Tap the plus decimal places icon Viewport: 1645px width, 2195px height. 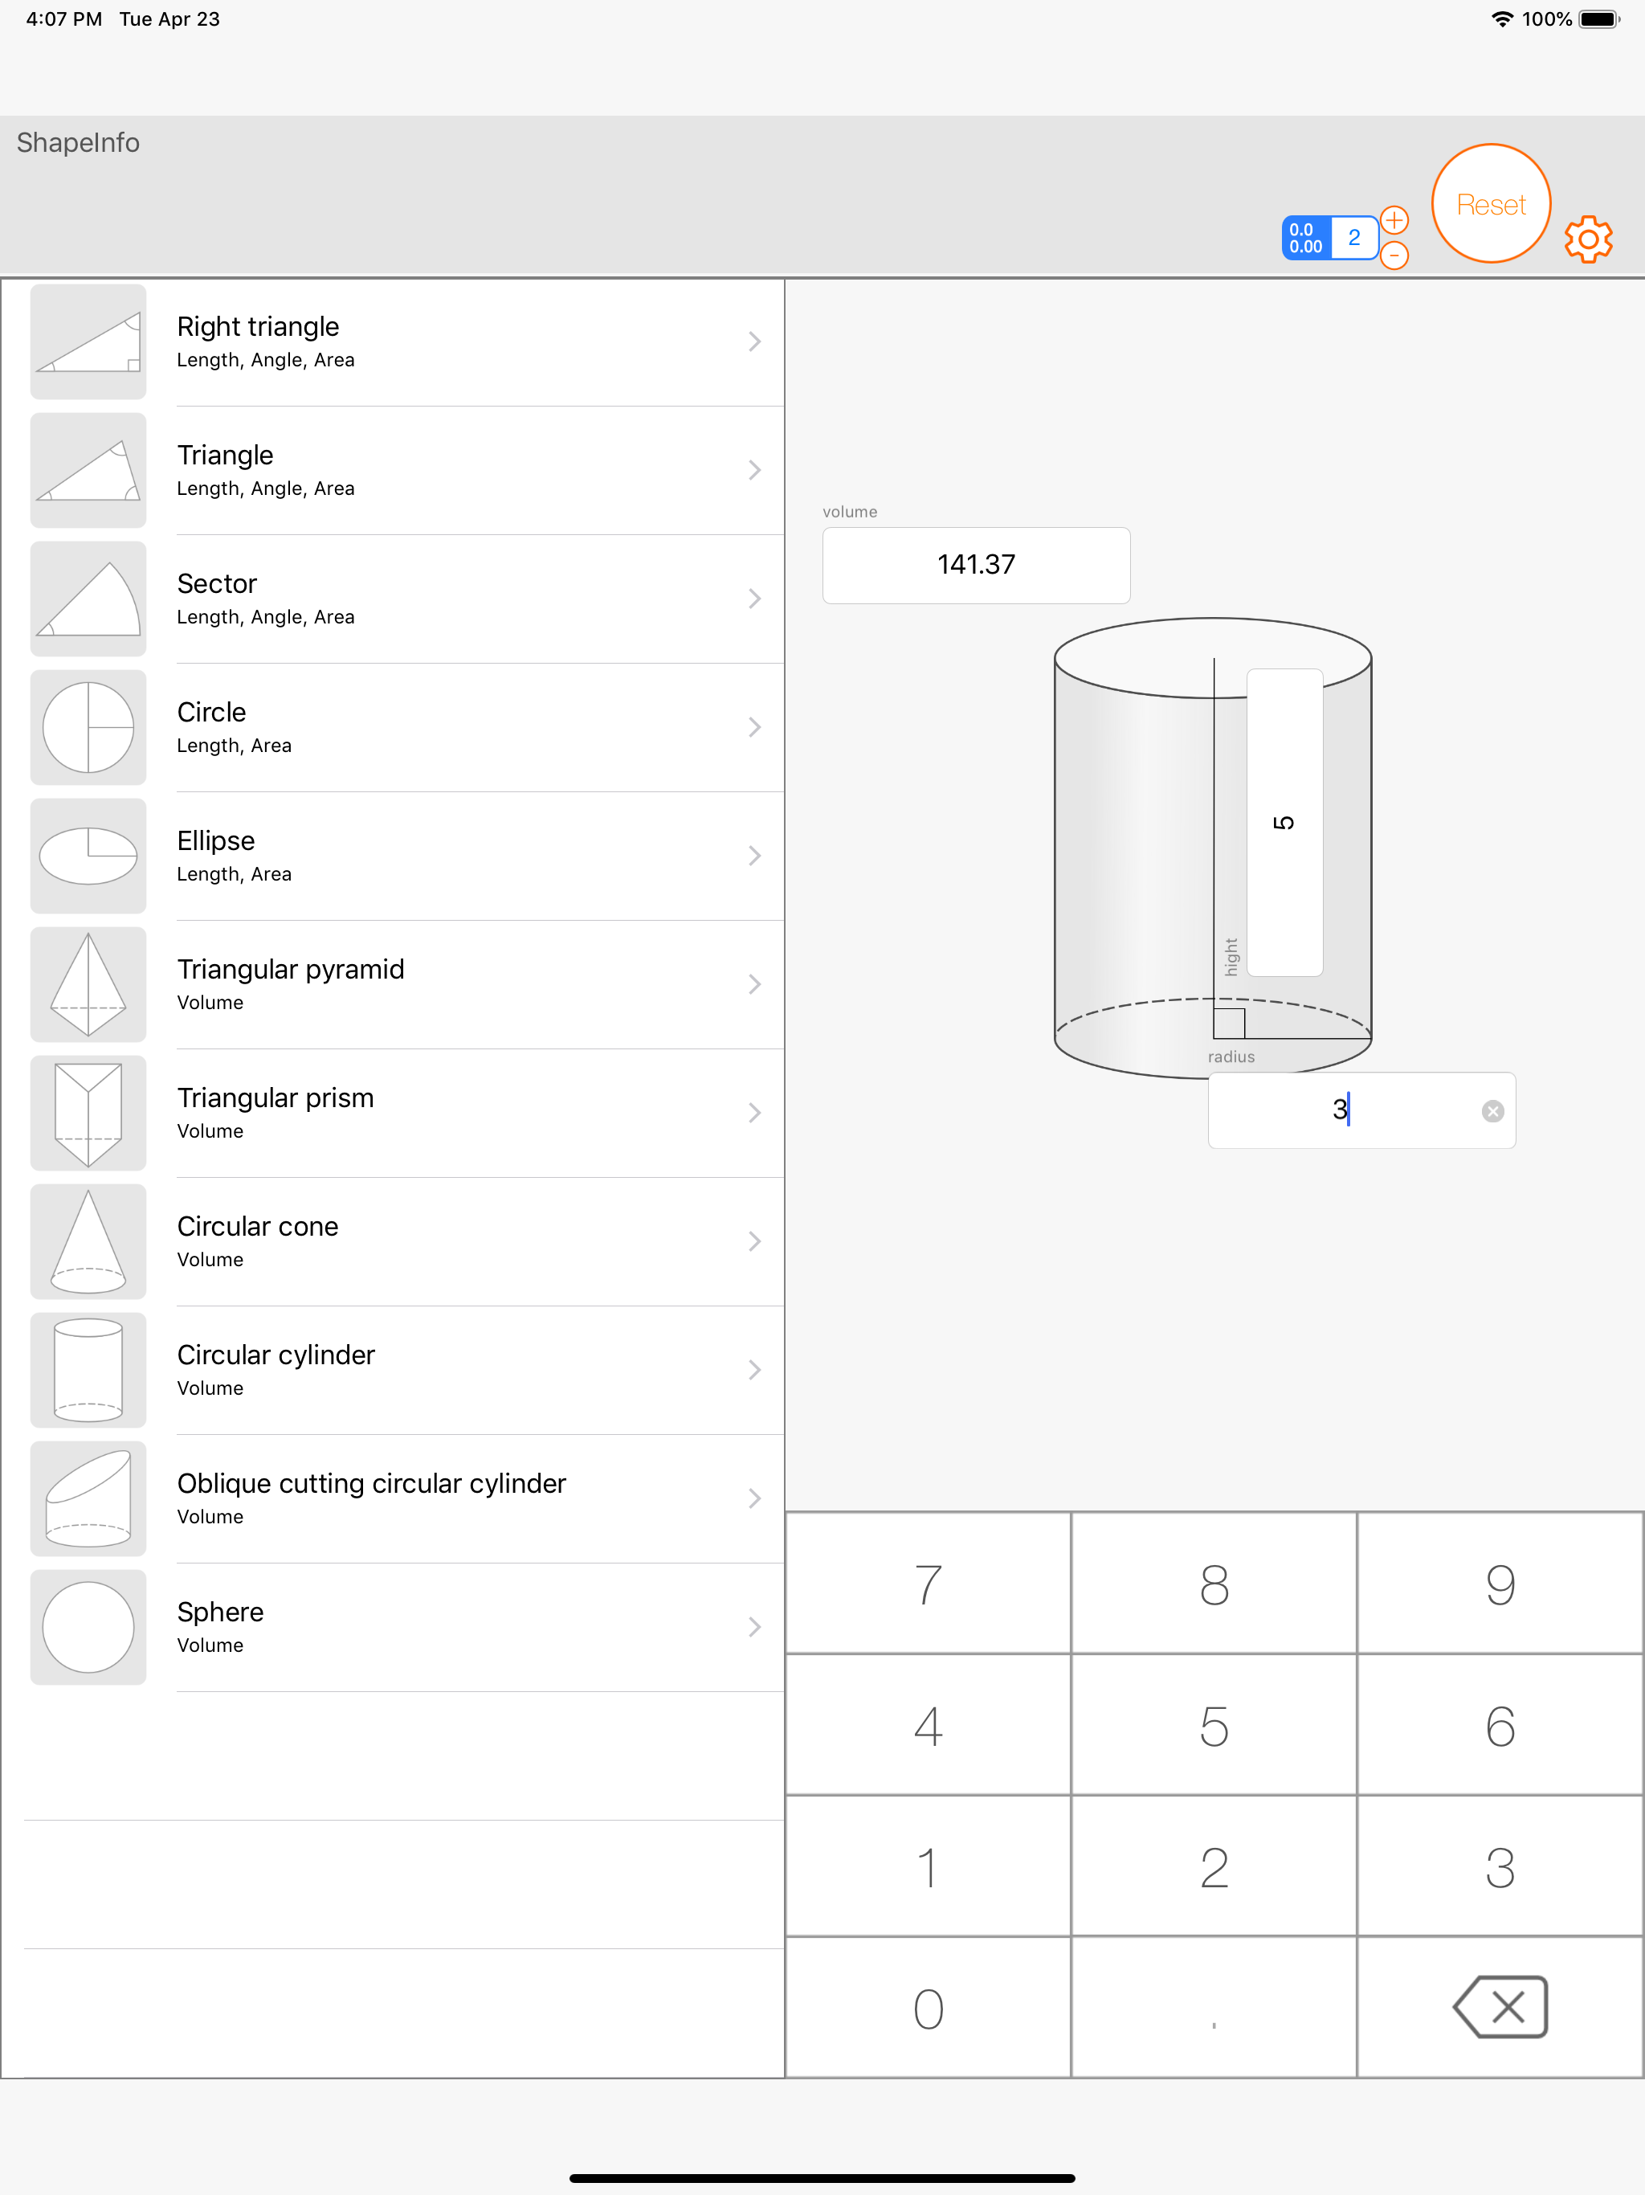pyautogui.click(x=1394, y=219)
